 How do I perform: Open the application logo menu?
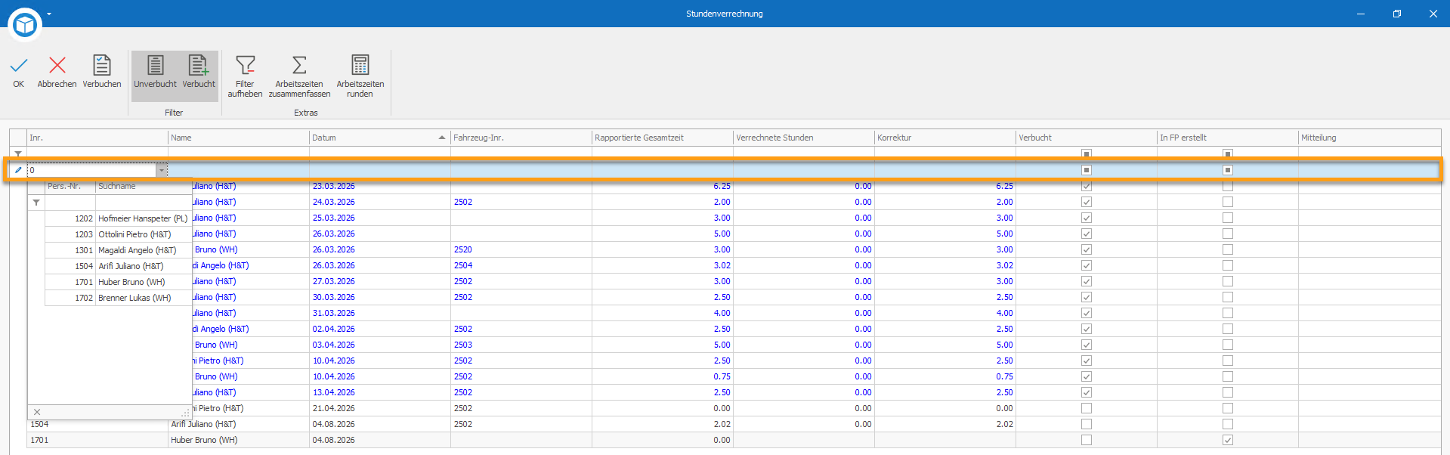(25, 25)
